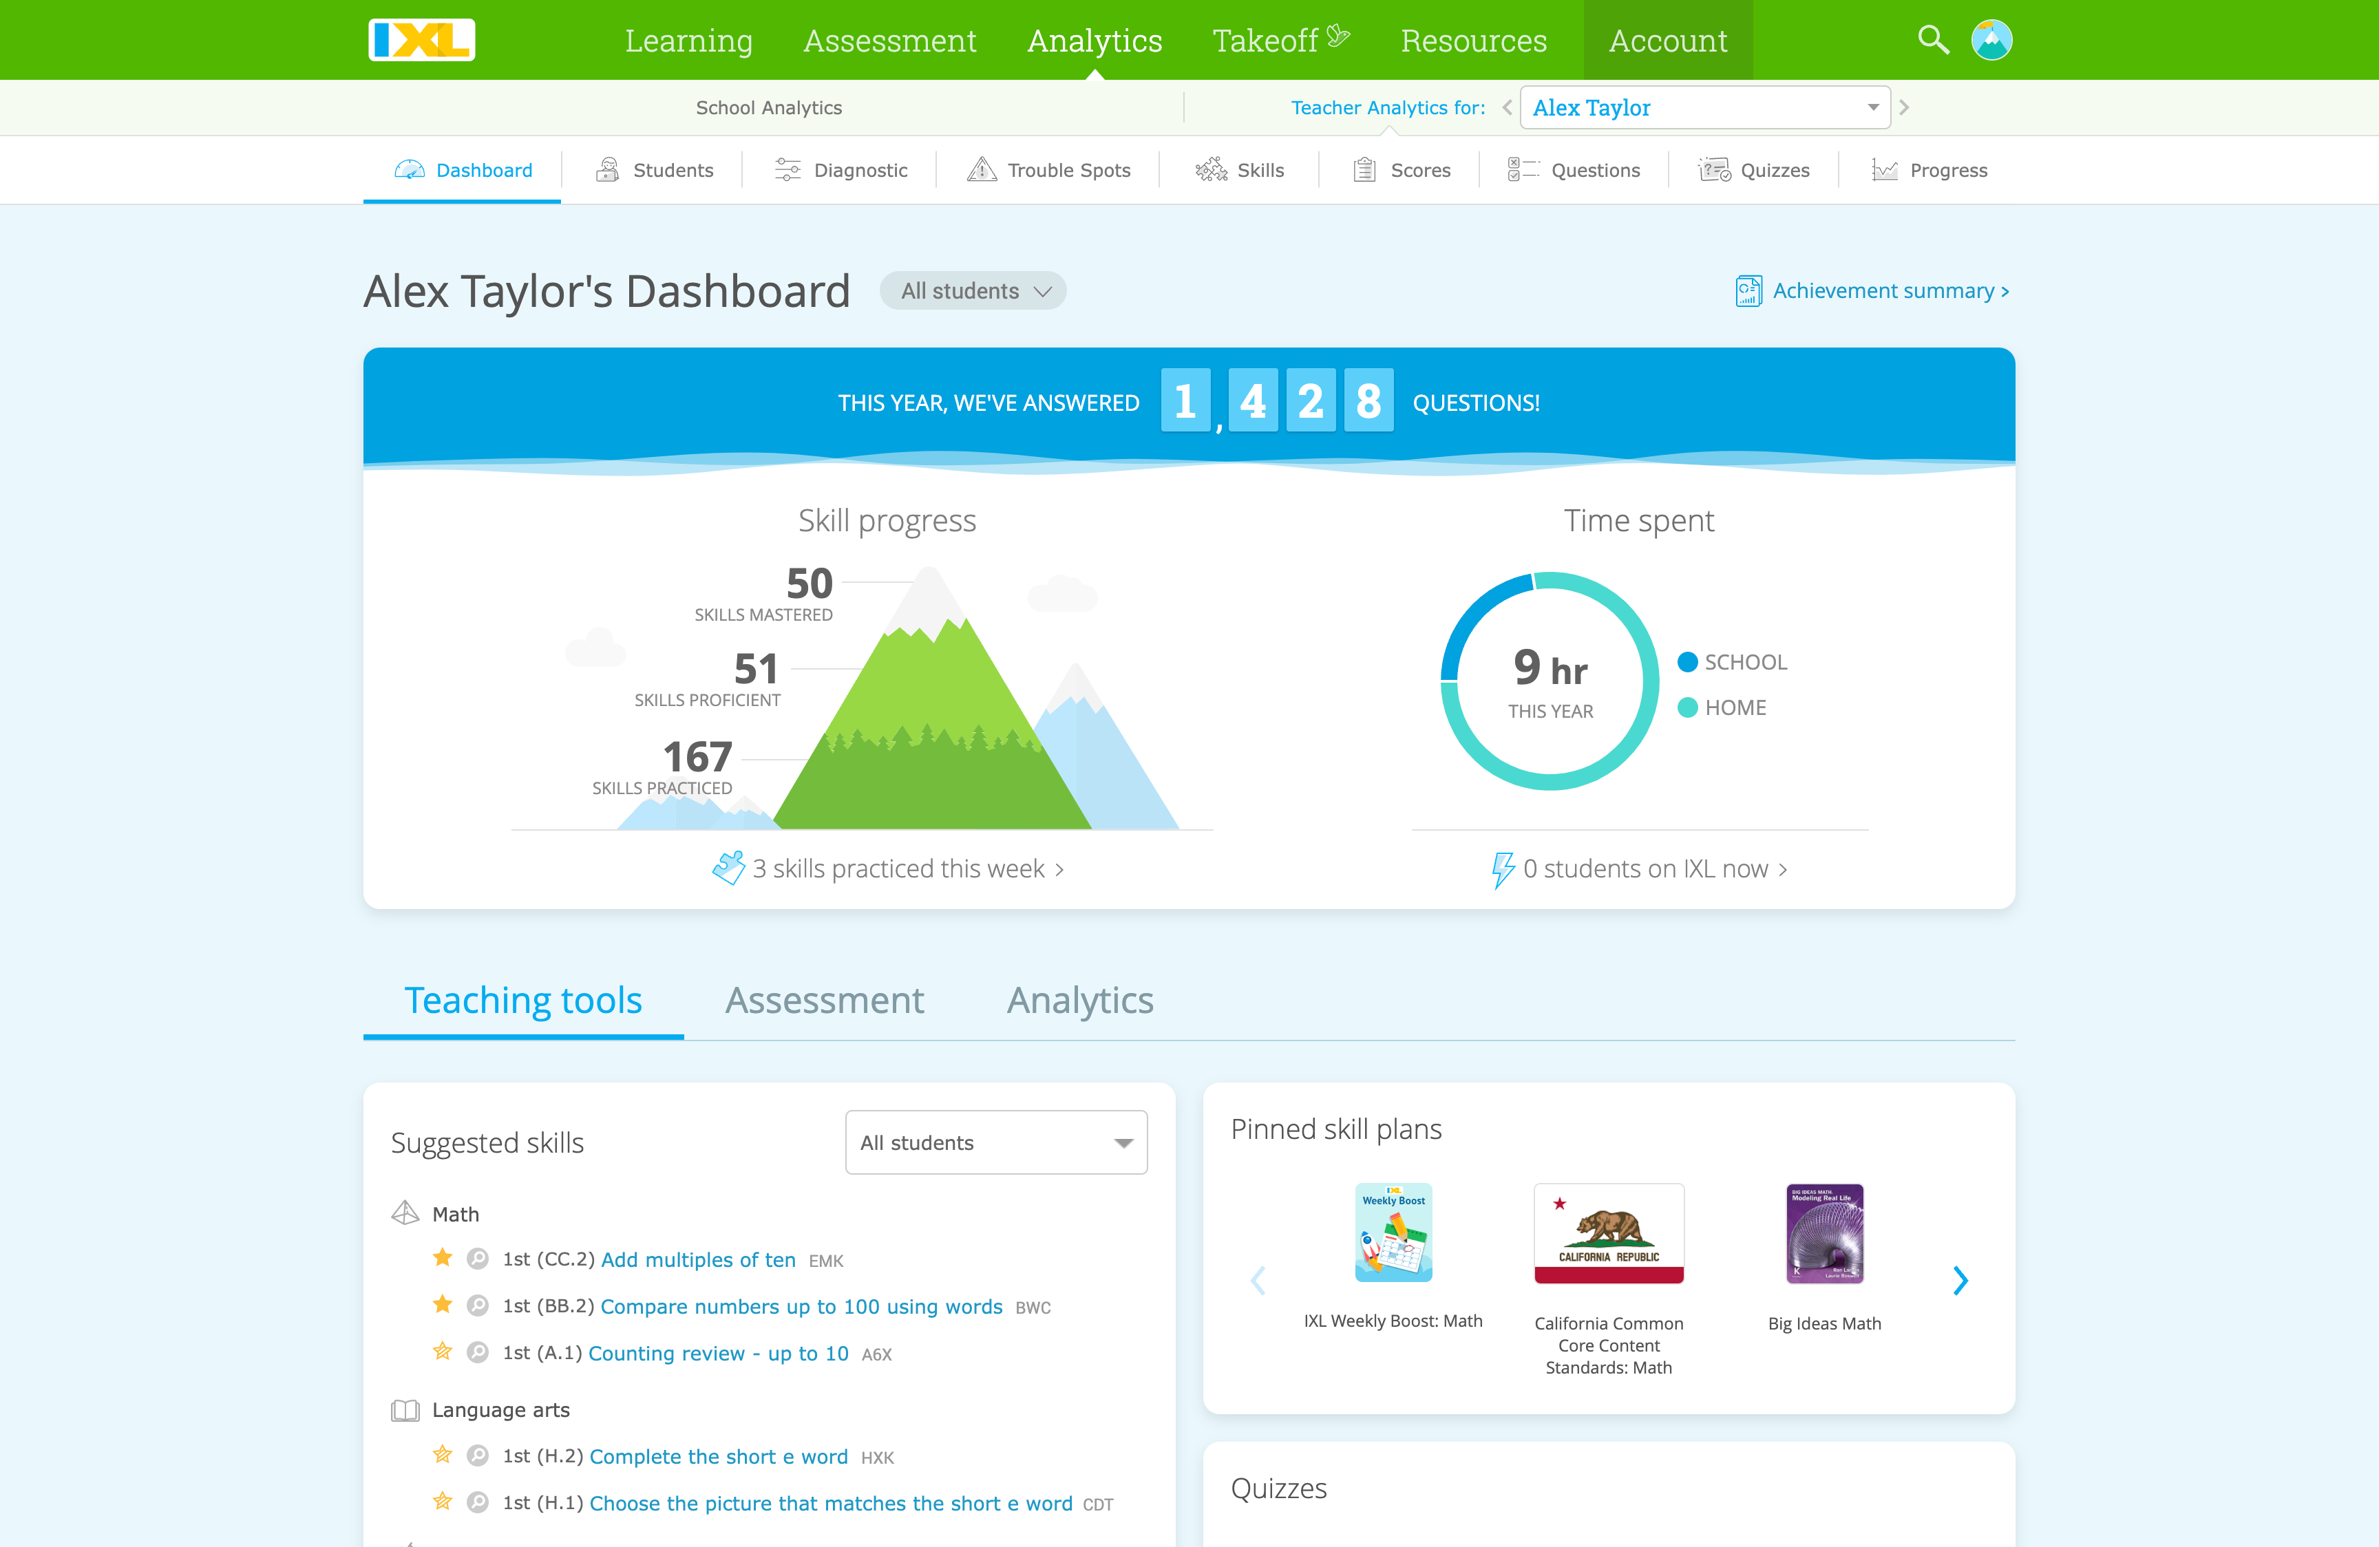The height and width of the screenshot is (1547, 2379).
Task: Toggle the star on Complete the short e word
Action: pos(443,1456)
